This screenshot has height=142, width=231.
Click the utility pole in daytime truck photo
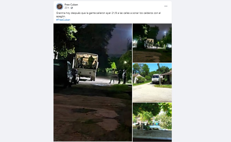click(159, 74)
